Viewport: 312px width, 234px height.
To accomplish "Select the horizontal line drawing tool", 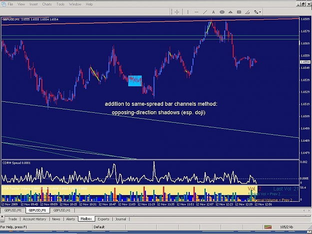I will tap(196, 12).
